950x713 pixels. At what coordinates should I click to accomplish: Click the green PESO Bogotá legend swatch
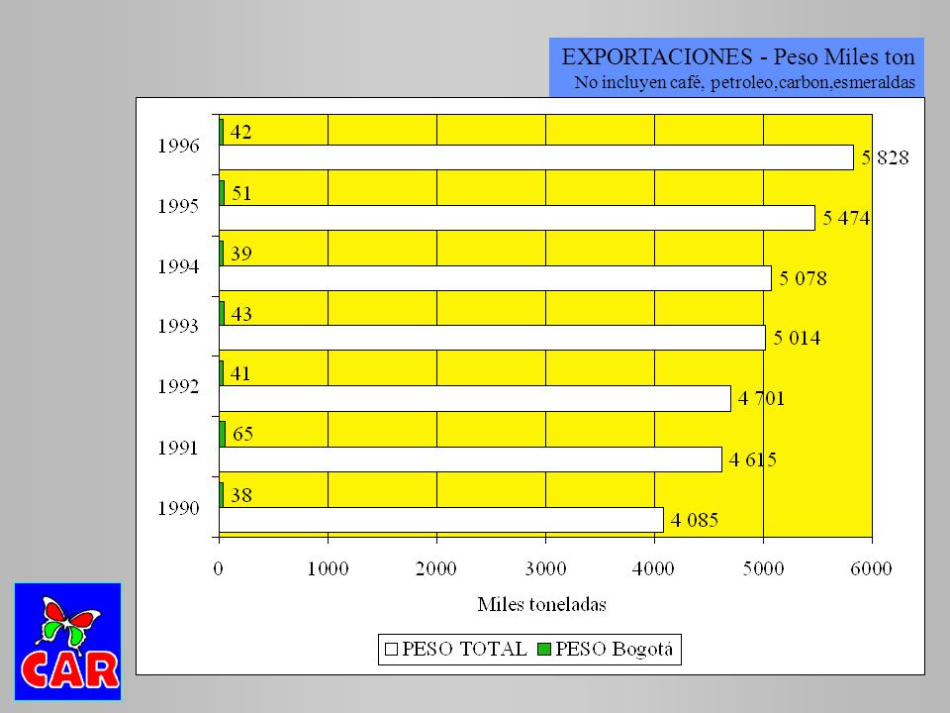point(544,650)
